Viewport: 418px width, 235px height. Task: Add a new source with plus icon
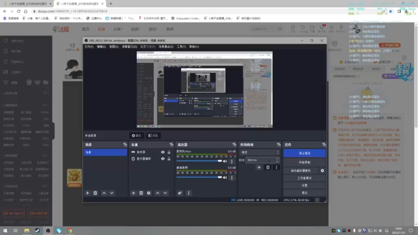133,193
